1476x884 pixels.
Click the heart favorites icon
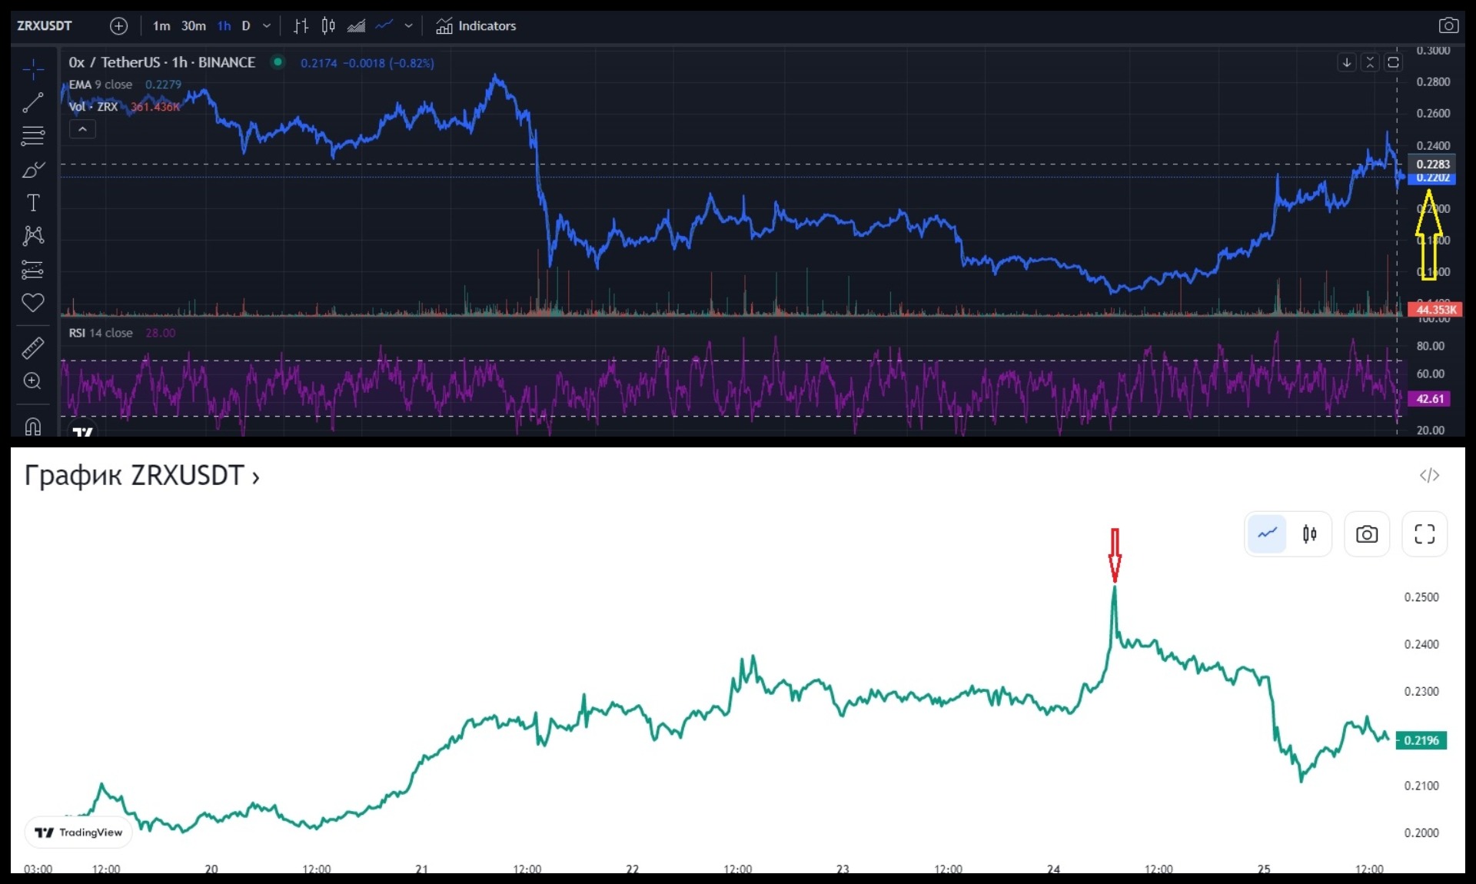(x=33, y=303)
